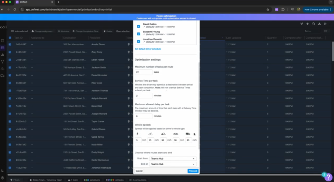Click the Change Completion Time button

[85, 31]
